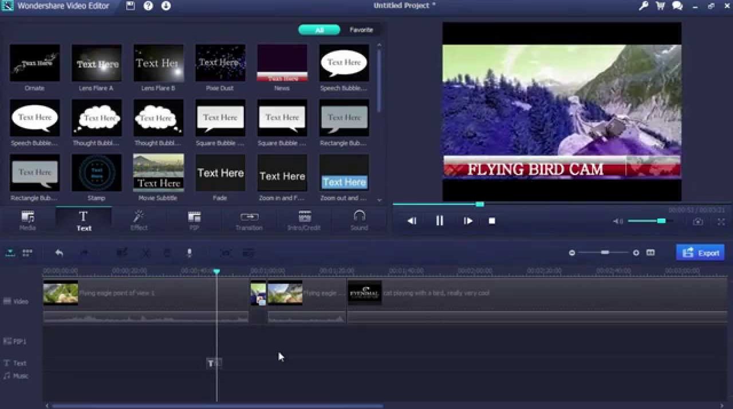The width and height of the screenshot is (733, 409).
Task: Toggle the storyboard view mode icon
Action: (x=27, y=253)
